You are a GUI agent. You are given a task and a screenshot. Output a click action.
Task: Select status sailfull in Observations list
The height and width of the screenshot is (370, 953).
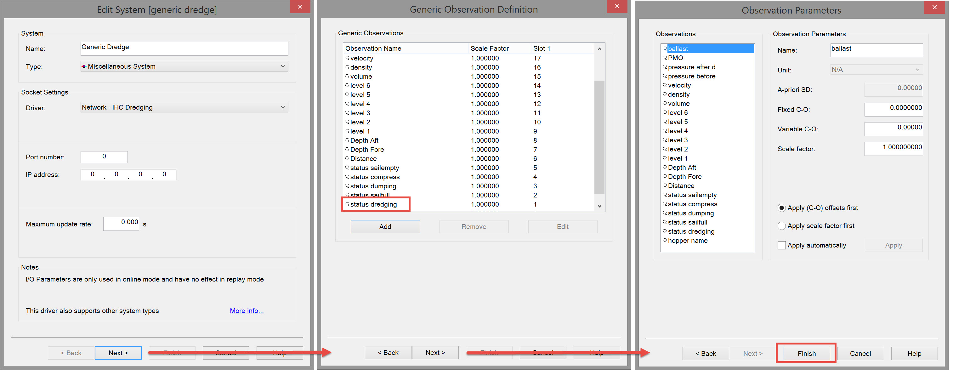pos(687,222)
